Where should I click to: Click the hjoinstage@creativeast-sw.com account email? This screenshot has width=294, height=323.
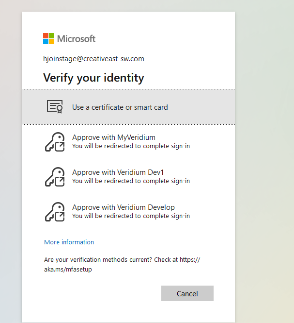pos(93,59)
